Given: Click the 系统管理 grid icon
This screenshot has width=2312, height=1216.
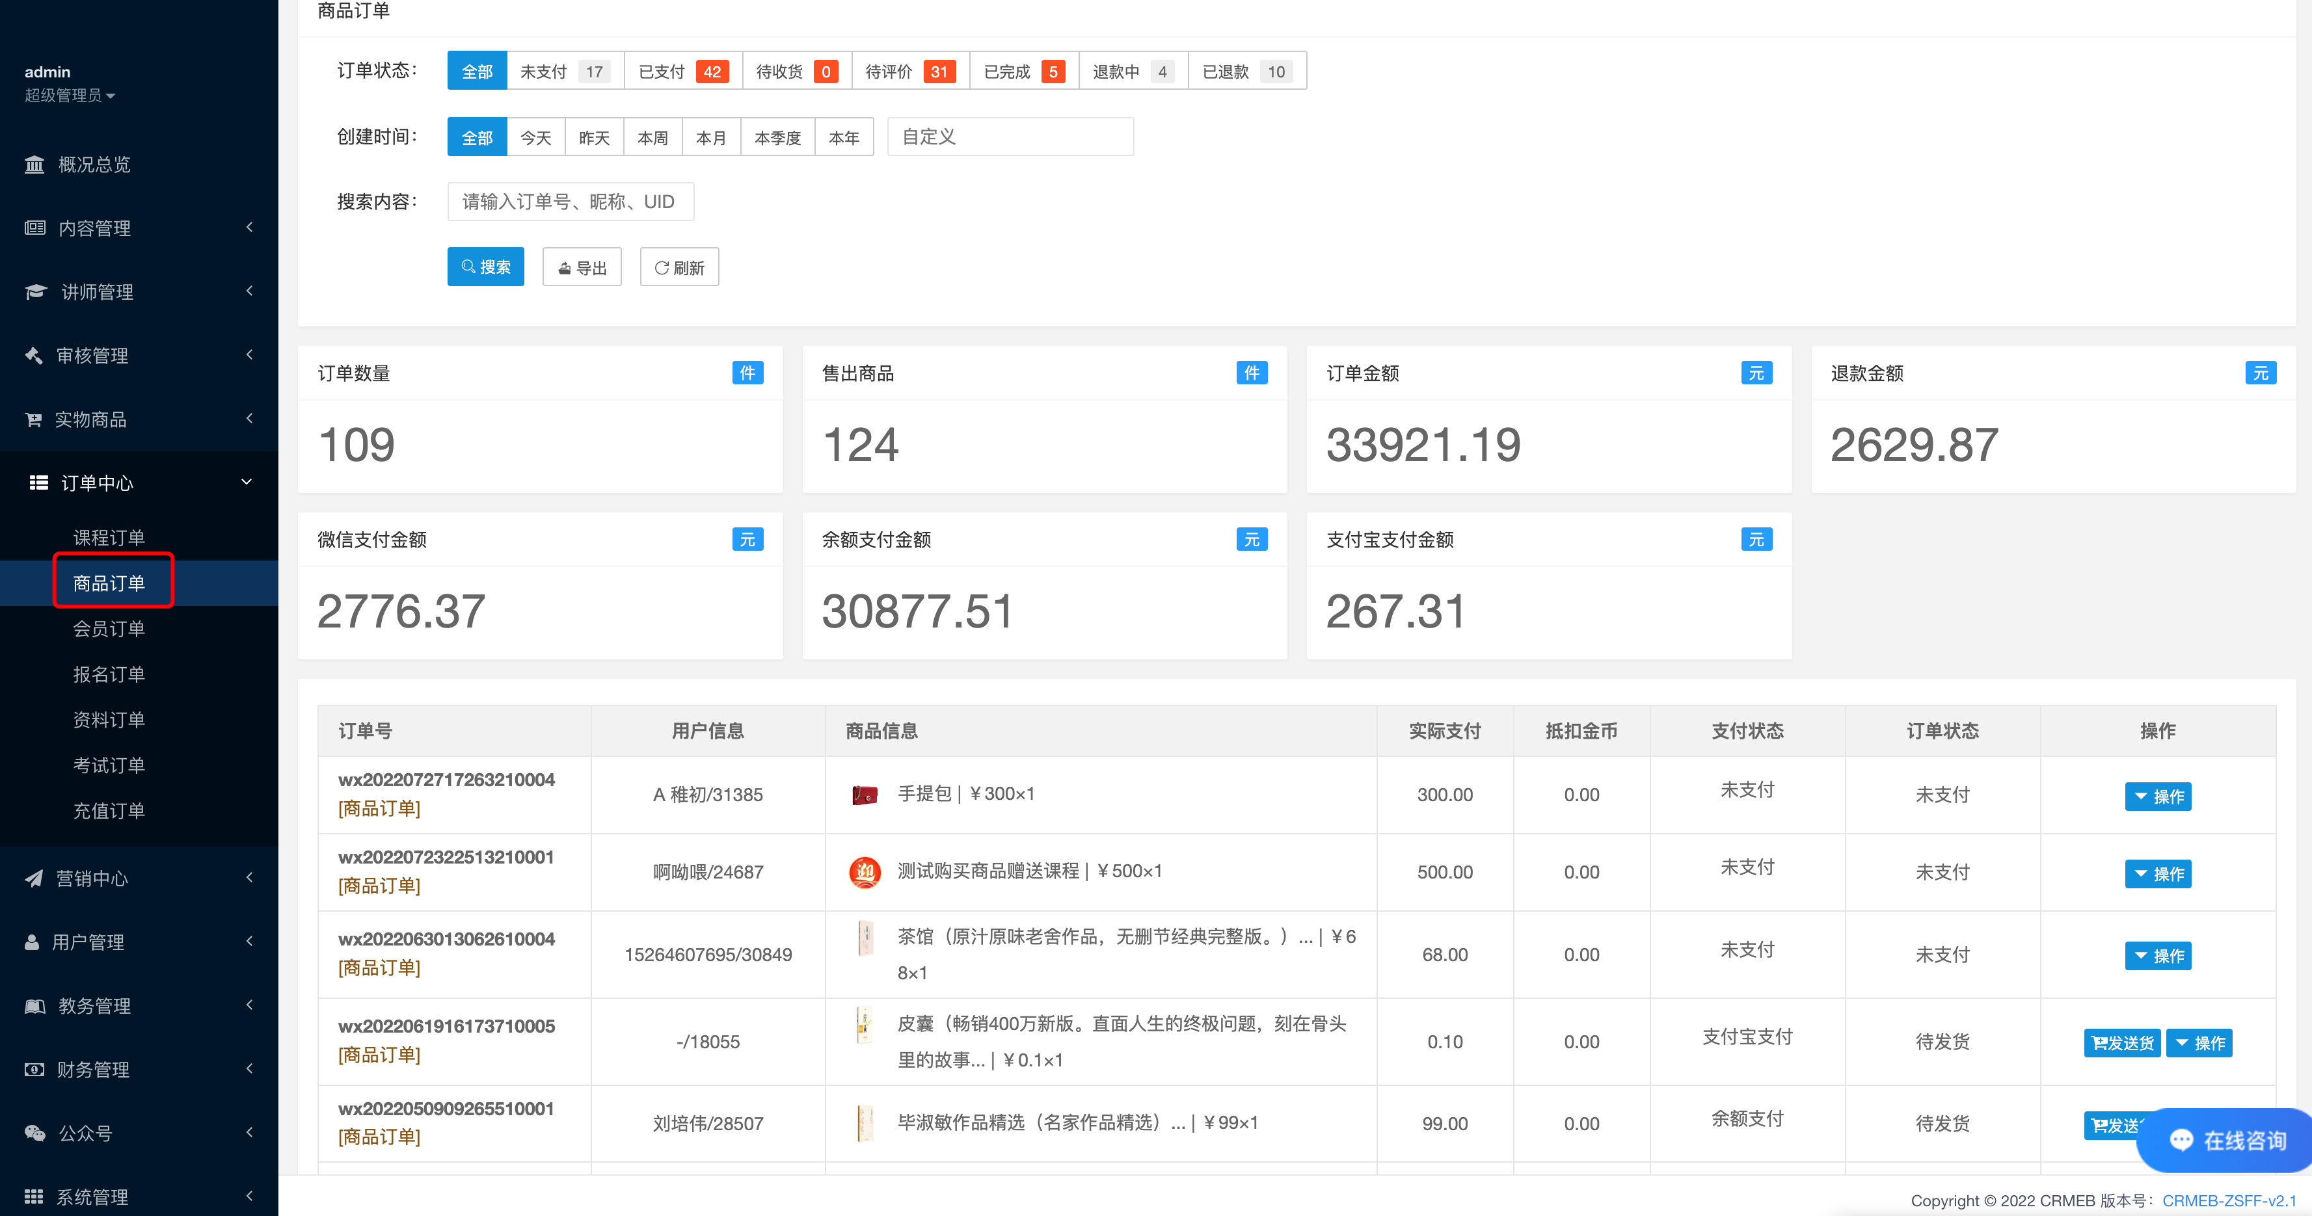Looking at the screenshot, I should (33, 1196).
